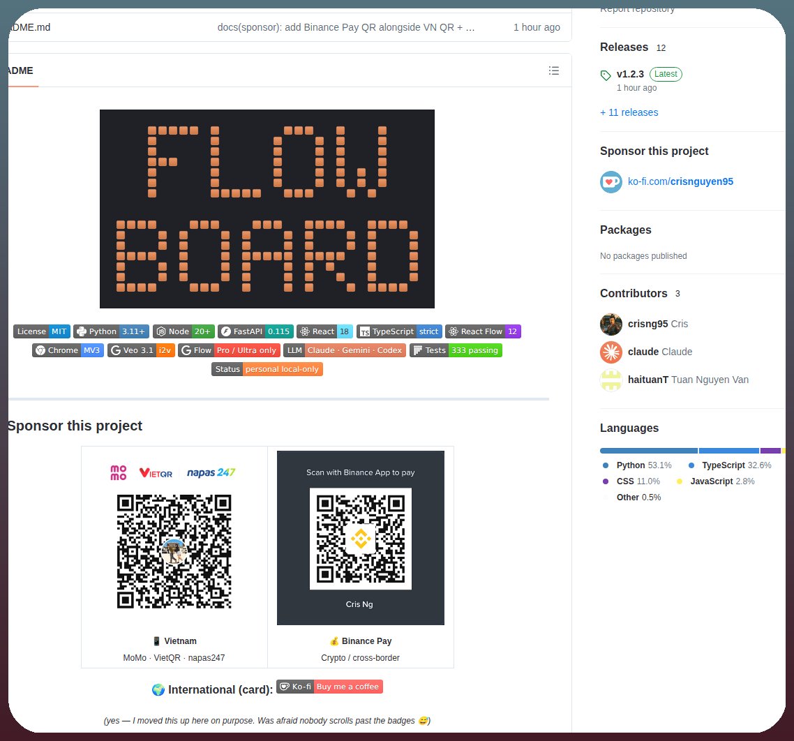The image size is (794, 741).
Task: Open crisng95 contributor avatar
Action: tap(611, 324)
